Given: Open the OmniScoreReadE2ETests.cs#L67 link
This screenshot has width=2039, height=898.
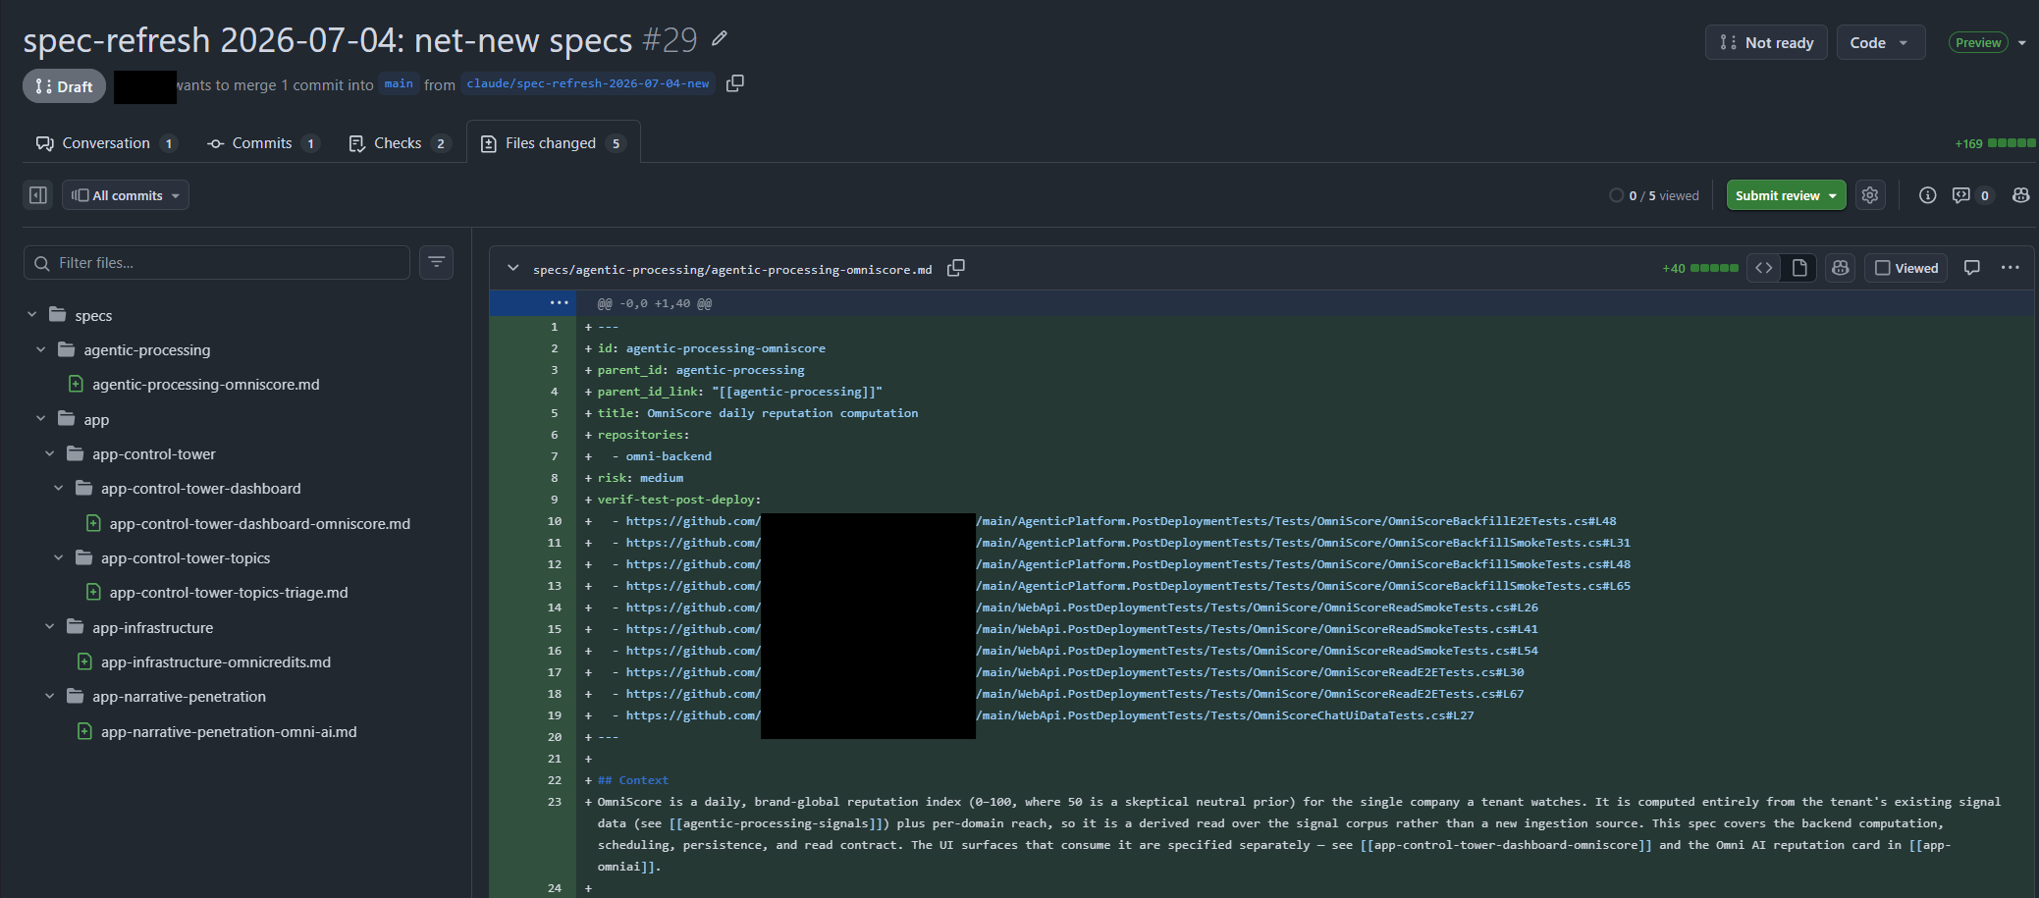Looking at the screenshot, I should 1075,694.
